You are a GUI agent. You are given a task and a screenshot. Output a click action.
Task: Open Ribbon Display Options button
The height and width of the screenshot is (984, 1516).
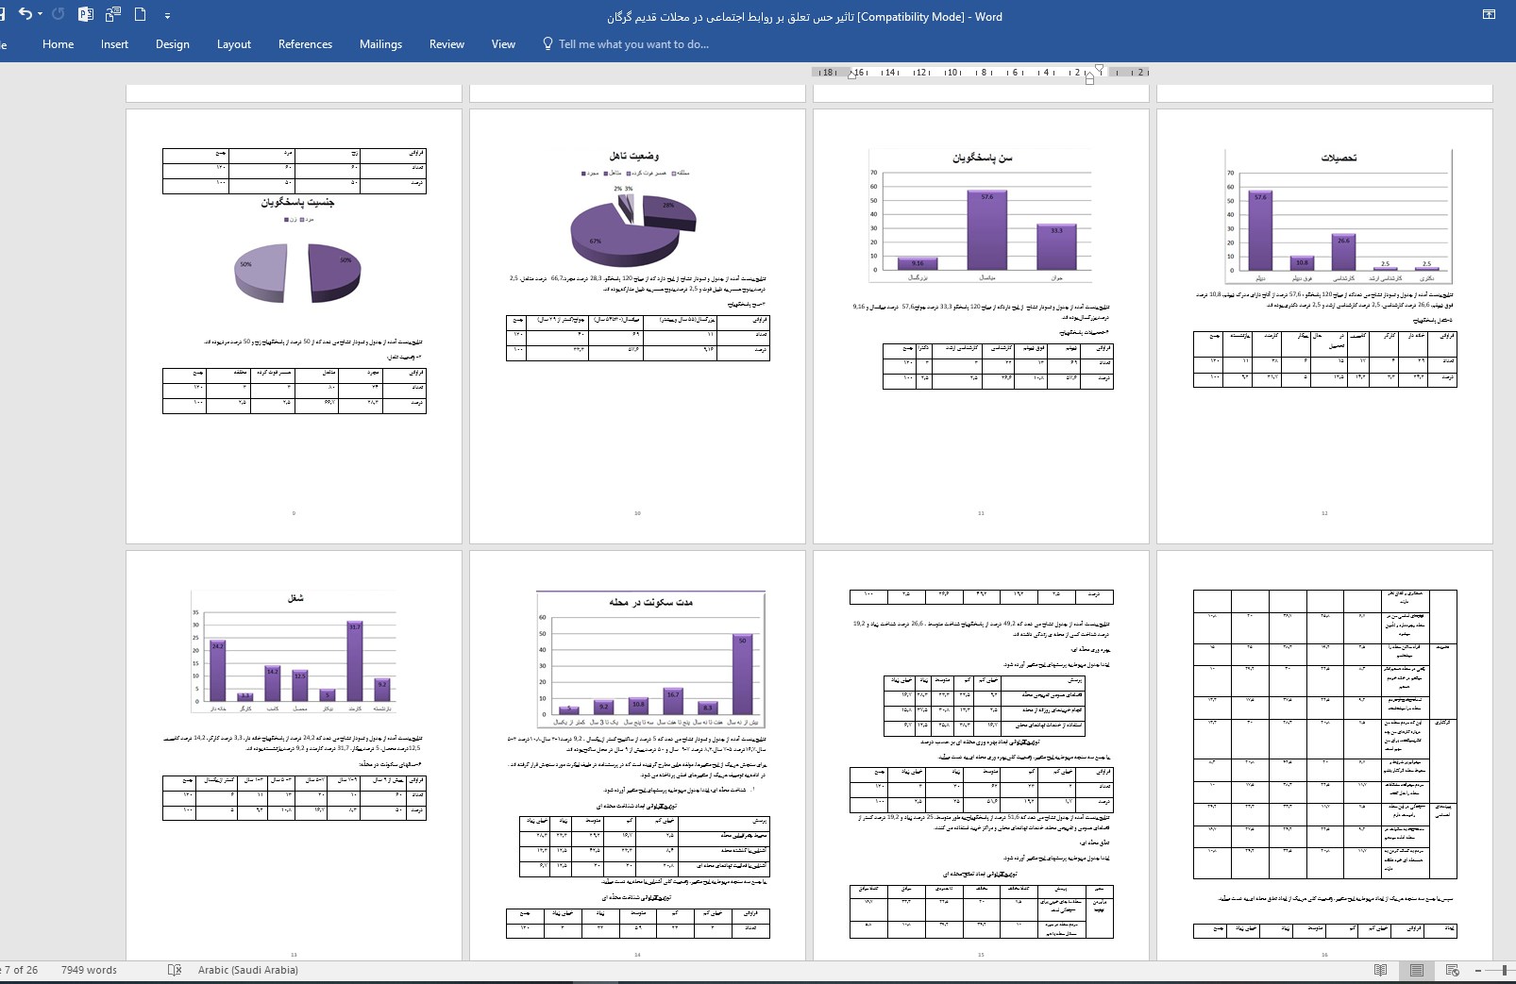pos(1489,14)
